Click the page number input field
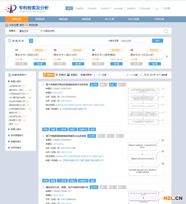This screenshot has width=186, height=204. (x=141, y=75)
